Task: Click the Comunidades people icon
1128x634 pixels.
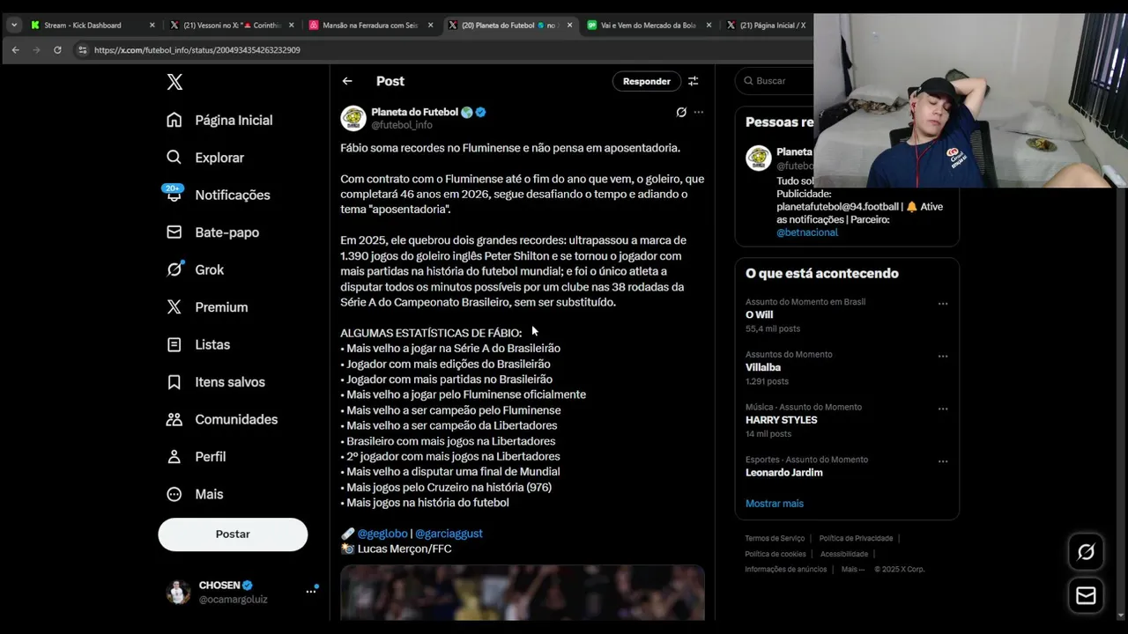Action: click(x=174, y=419)
